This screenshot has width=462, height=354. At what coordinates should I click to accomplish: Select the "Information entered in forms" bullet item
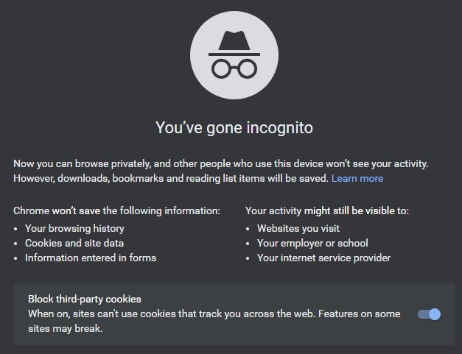tap(91, 258)
